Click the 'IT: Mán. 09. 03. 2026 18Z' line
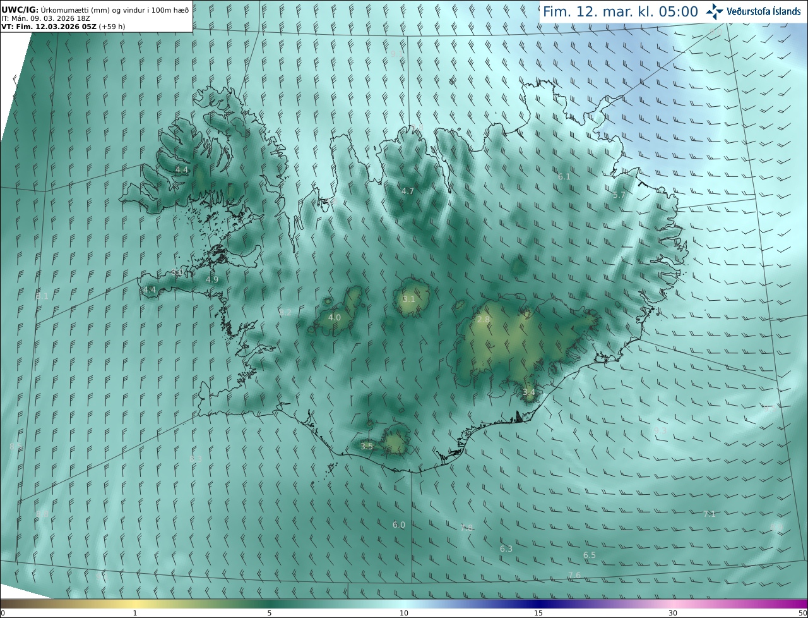808x618 pixels. tap(44, 18)
